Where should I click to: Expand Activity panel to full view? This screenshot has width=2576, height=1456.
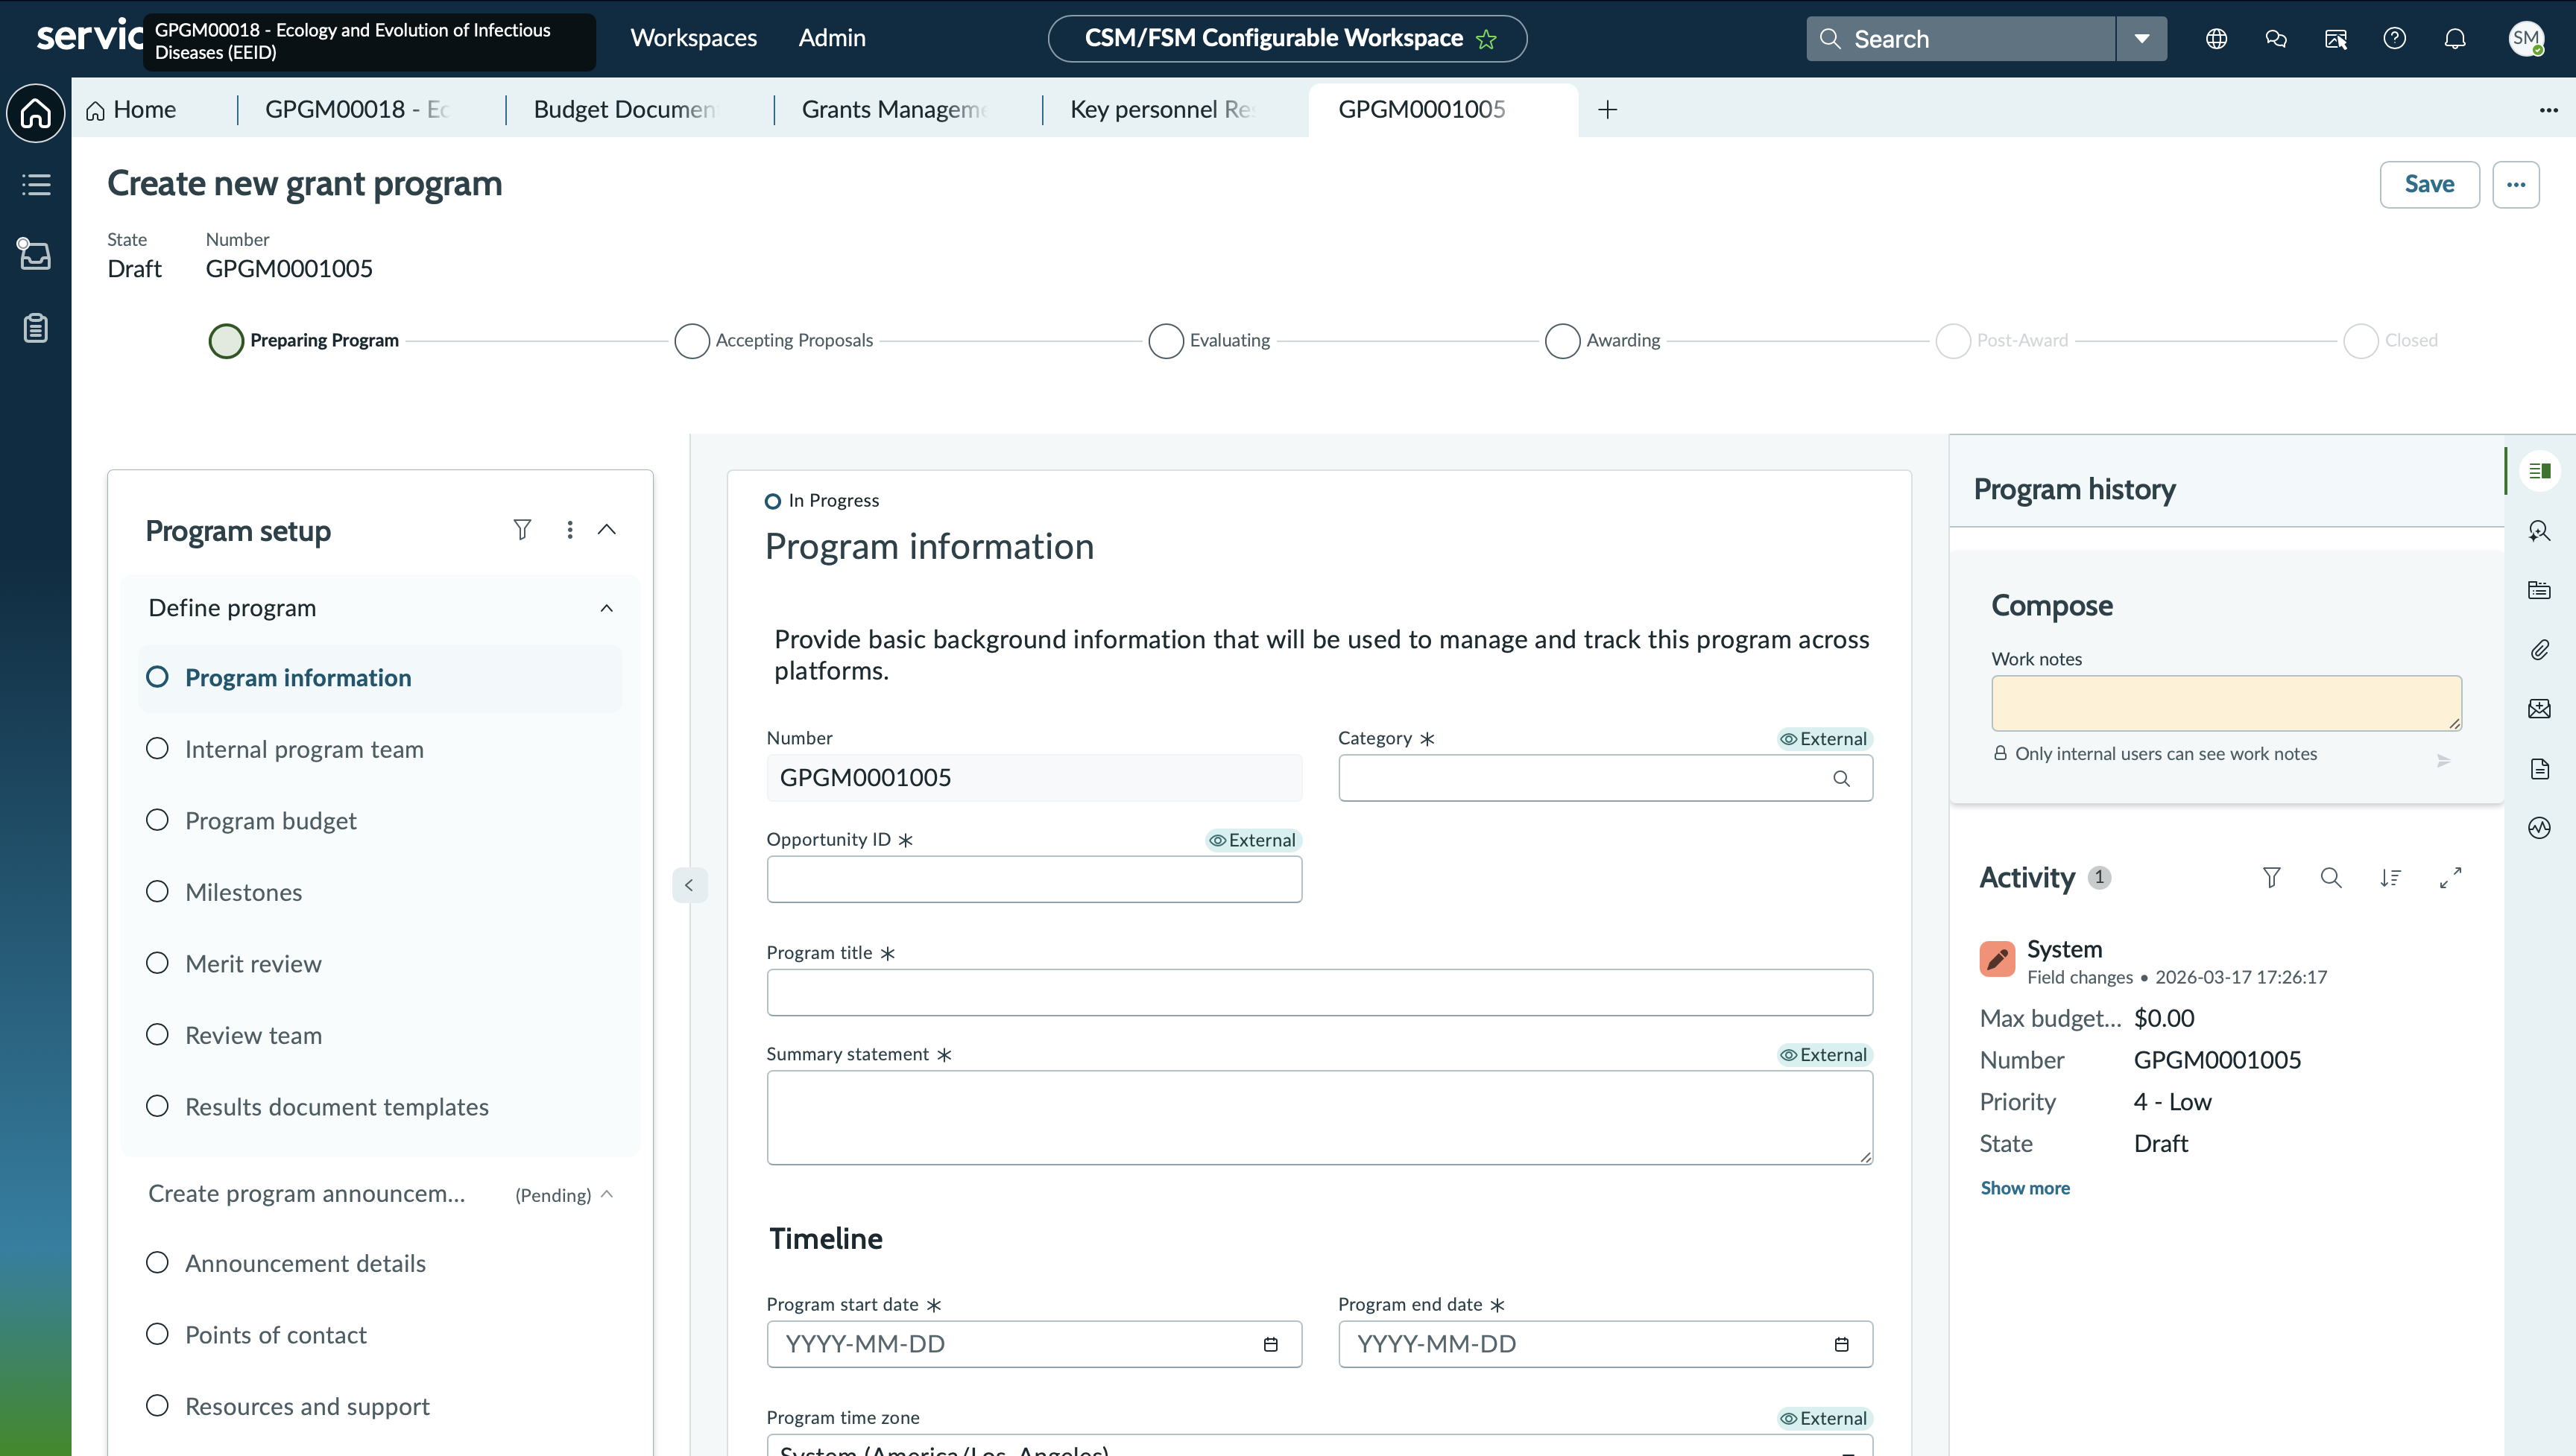point(2450,877)
